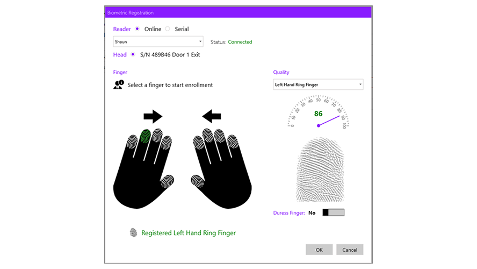The width and height of the screenshot is (477, 269).
Task: Select the right hand thumb fingerprint
Action: pos(198,181)
